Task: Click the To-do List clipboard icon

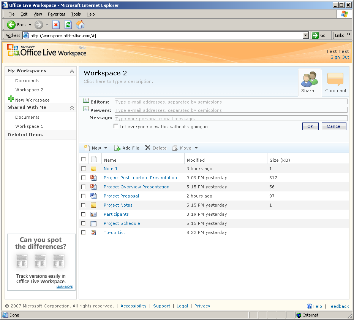Action: 93,232
